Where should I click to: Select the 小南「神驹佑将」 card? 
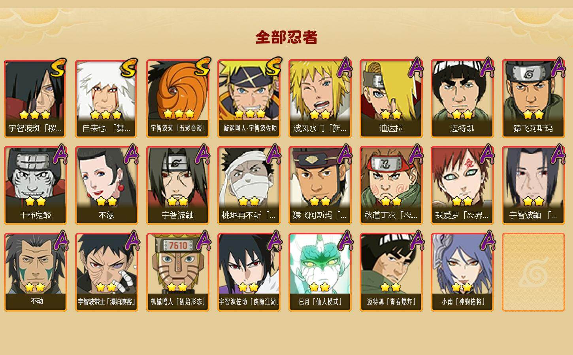(x=462, y=272)
